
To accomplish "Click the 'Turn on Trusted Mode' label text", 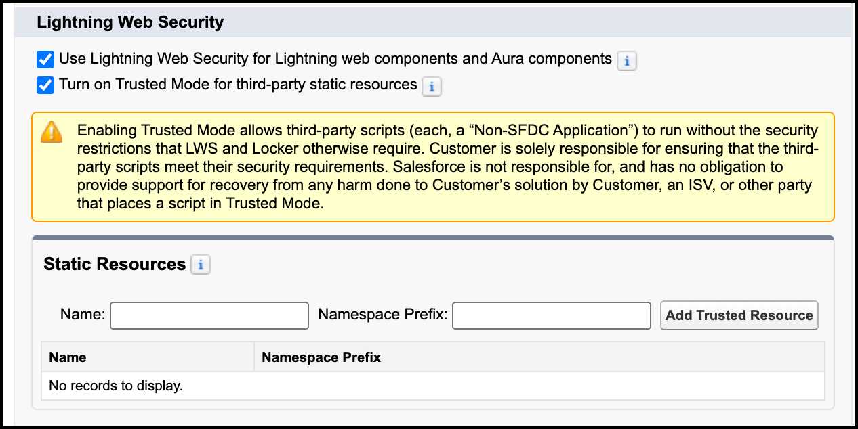I will point(238,85).
